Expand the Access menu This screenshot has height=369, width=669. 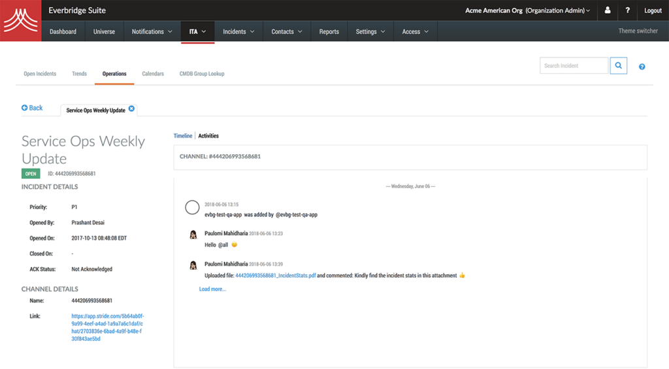click(x=415, y=31)
